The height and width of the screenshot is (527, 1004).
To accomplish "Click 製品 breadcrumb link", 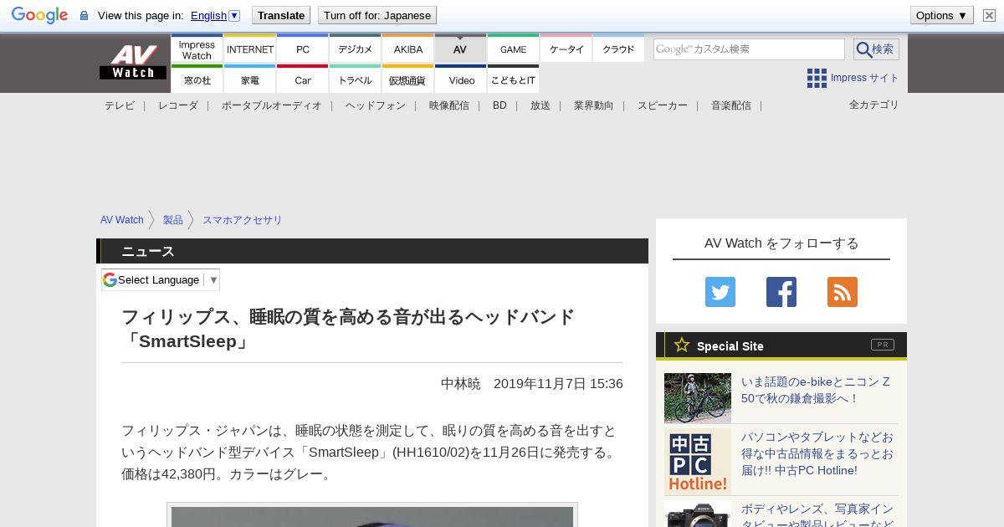I will [173, 220].
